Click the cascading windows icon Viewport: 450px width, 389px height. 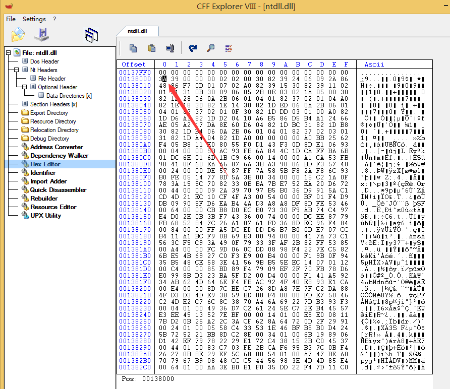click(x=91, y=35)
